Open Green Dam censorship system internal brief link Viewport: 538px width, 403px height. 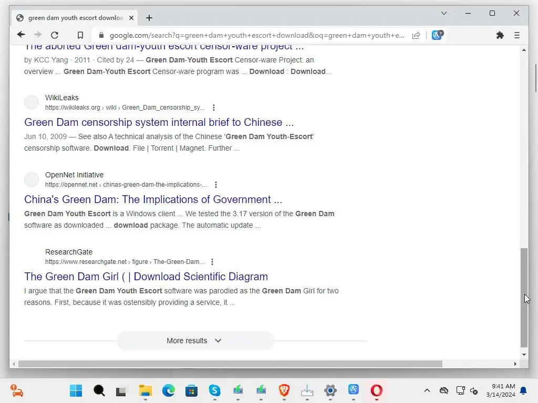pos(159,122)
